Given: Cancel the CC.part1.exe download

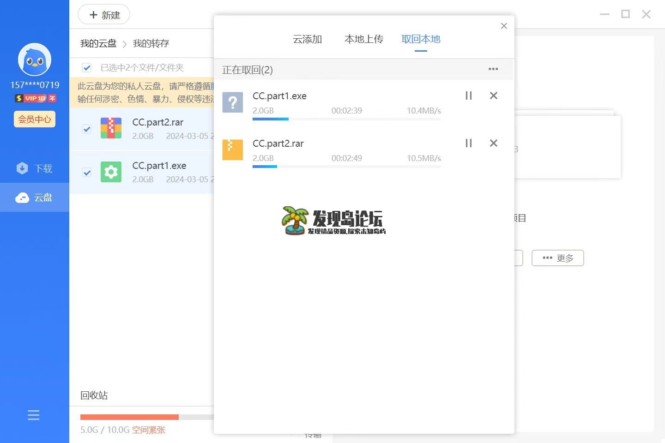Looking at the screenshot, I should [493, 96].
